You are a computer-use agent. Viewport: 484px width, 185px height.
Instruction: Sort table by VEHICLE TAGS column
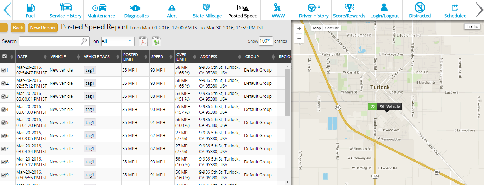click(x=101, y=57)
